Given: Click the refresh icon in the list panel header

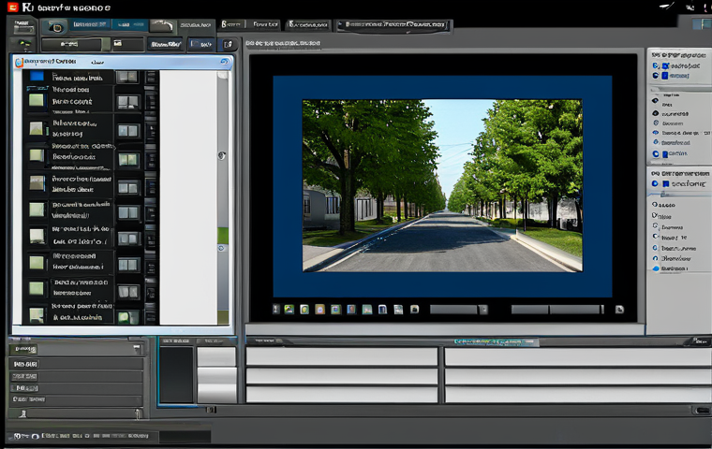Looking at the screenshot, I should click(x=224, y=61).
